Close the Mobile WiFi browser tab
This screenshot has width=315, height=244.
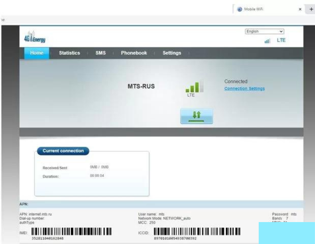point(300,9)
